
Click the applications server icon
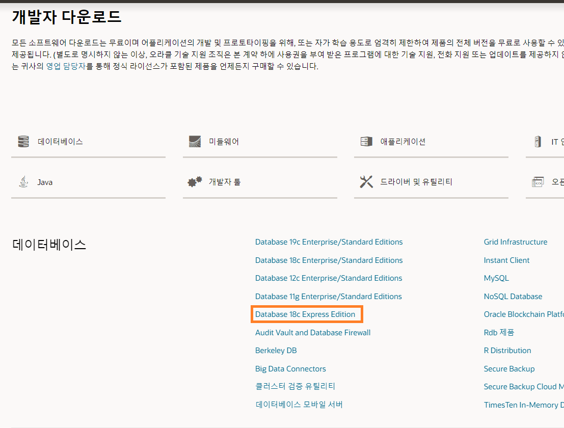[x=366, y=141]
